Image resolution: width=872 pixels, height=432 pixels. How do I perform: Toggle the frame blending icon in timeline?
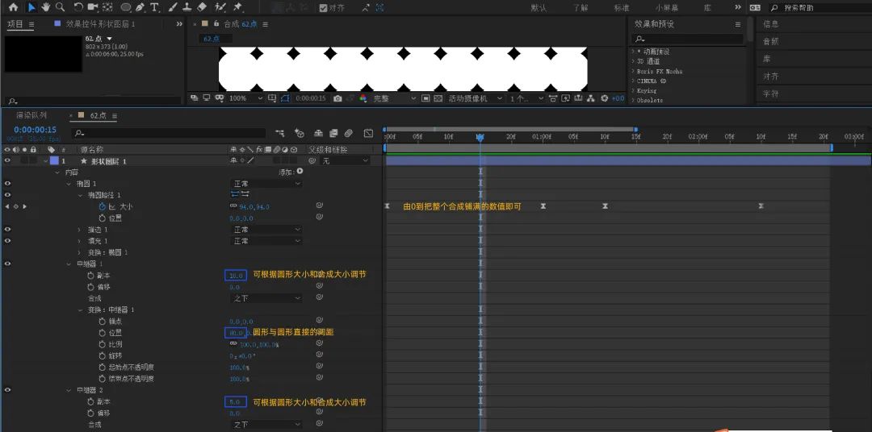tap(333, 133)
